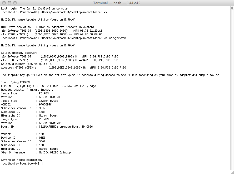Click 'BIOS Versions of NVIDIA display adapters' line
This screenshot has height=174, width=234.
[x=48, y=27]
